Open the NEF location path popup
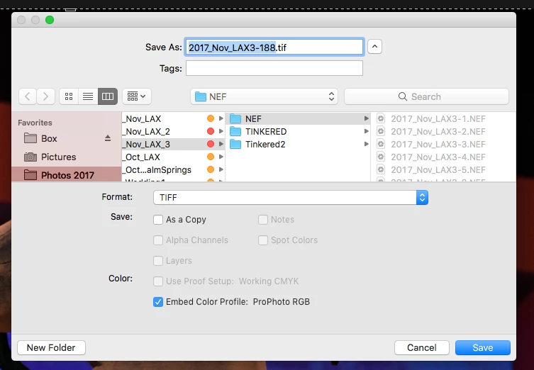Image resolution: width=534 pixels, height=370 pixels. pos(265,96)
